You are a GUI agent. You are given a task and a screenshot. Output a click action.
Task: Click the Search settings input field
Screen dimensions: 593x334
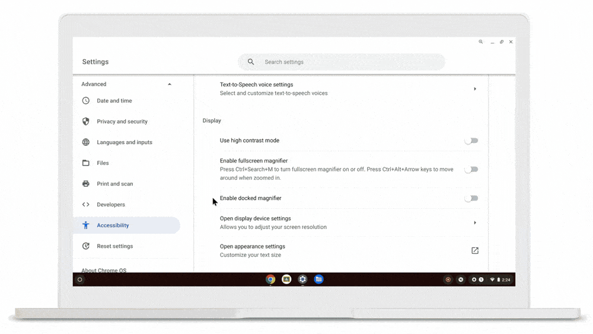(x=342, y=62)
